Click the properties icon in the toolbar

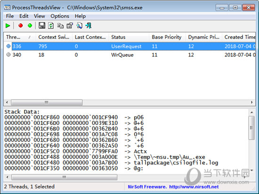[x=70, y=26]
